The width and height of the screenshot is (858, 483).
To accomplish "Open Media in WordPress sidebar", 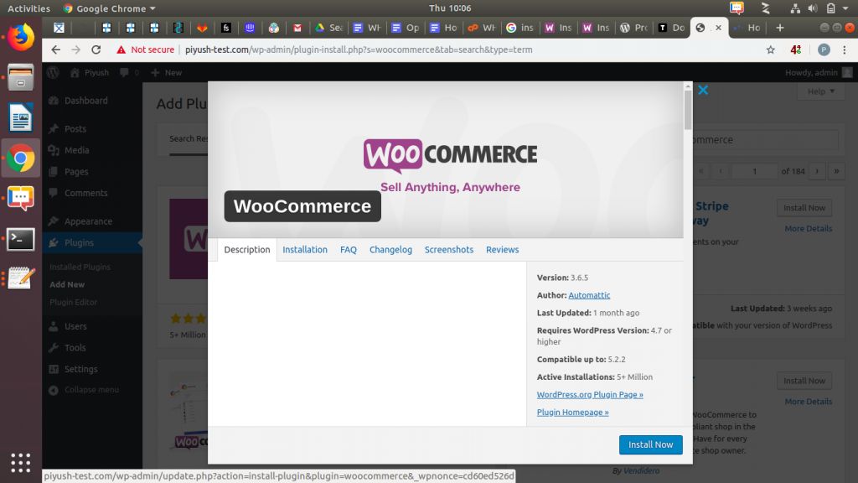I will (x=76, y=150).
